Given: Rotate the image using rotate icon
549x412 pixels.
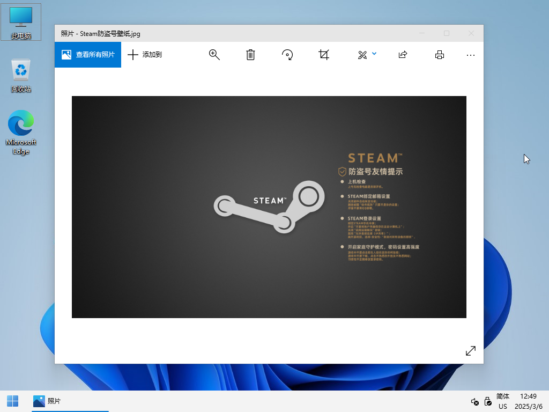Looking at the screenshot, I should pos(287,55).
